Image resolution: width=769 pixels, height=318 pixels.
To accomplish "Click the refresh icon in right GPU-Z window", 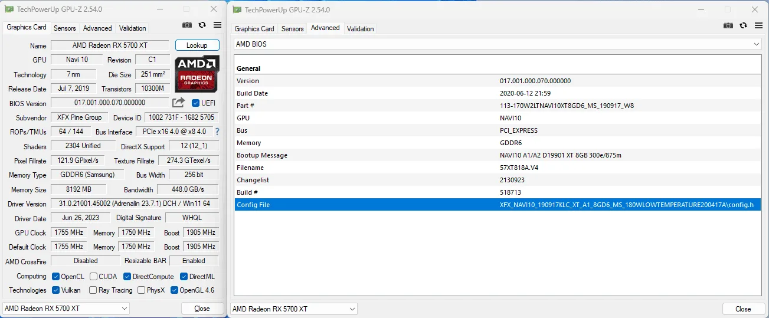I will [743, 25].
